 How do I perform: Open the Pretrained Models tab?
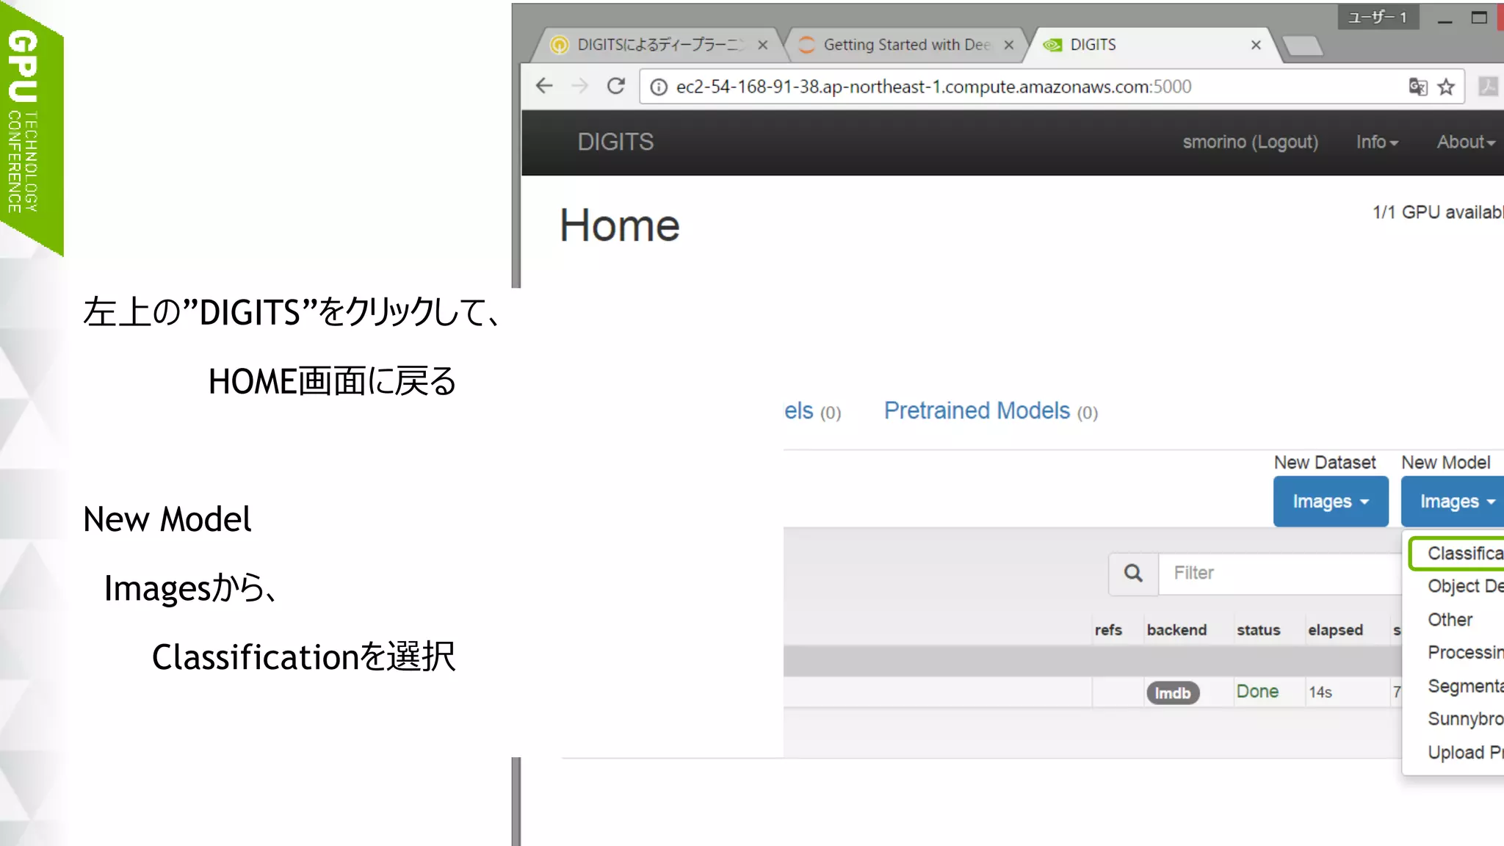[991, 411]
